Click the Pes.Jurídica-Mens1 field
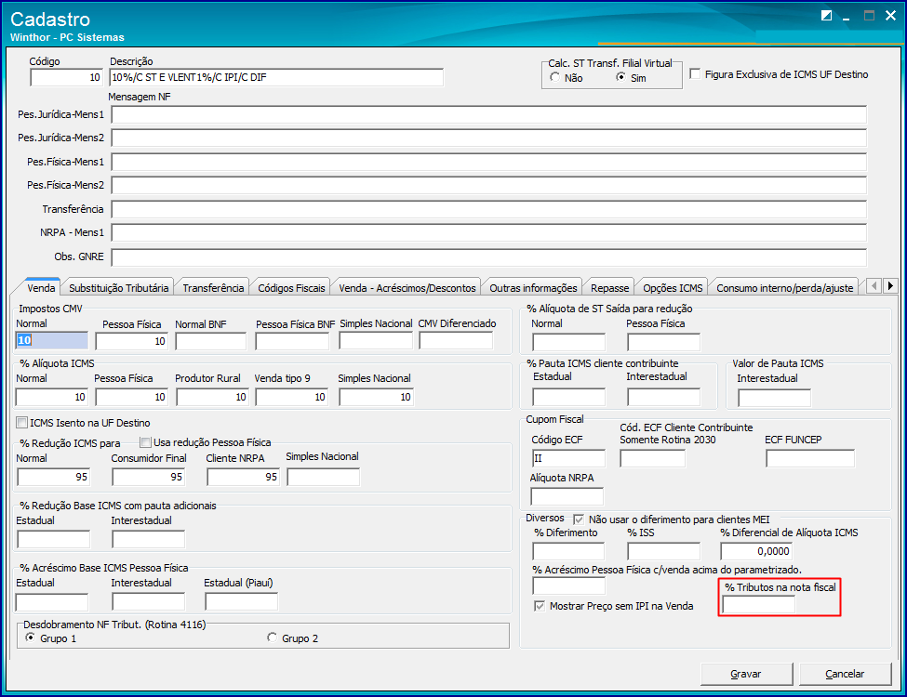Image resolution: width=907 pixels, height=697 pixels. (488, 114)
